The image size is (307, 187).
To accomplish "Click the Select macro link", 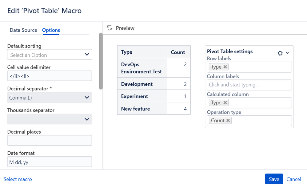I will (18, 179).
